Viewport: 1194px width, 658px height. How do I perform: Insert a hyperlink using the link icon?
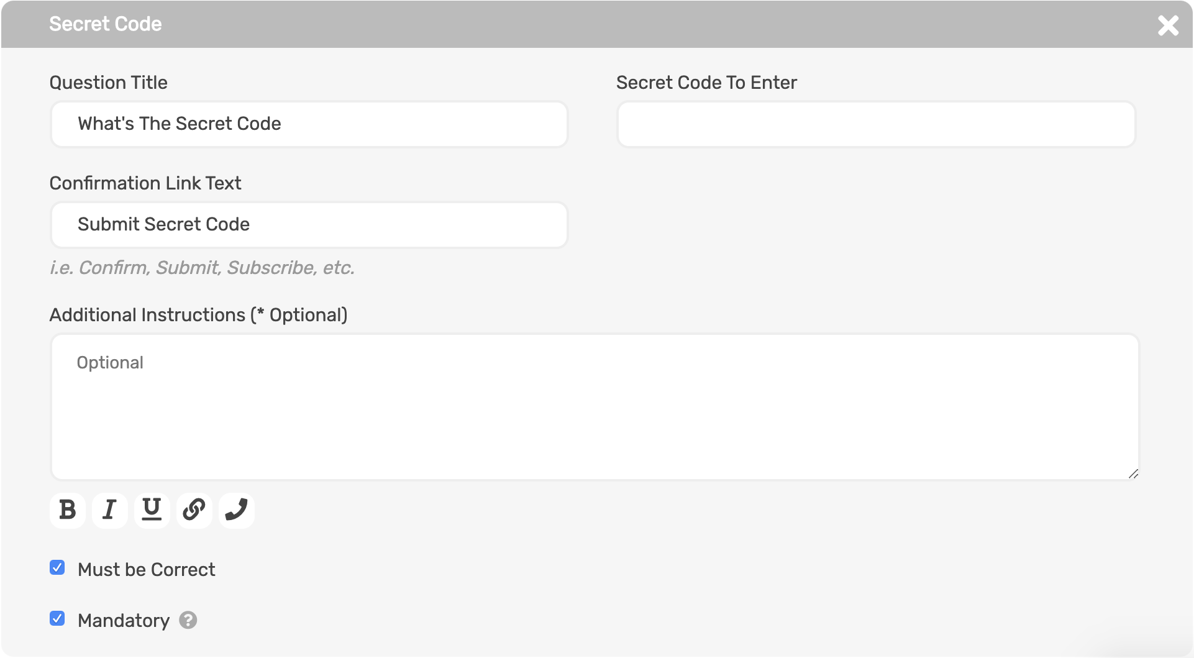tap(194, 509)
